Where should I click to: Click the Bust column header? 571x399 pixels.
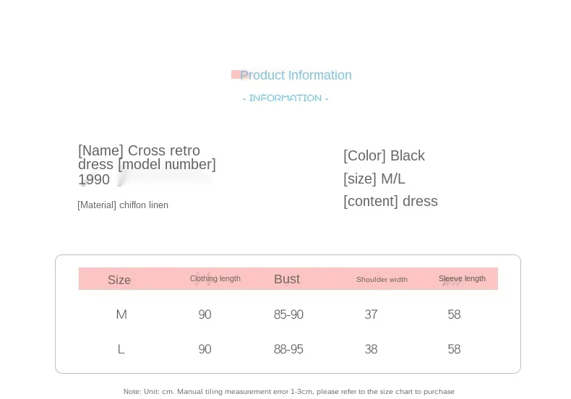pos(287,279)
